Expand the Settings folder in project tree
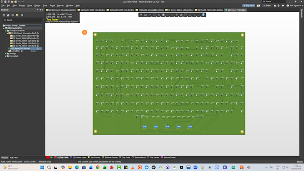The width and height of the screenshot is (304, 171). pos(5,54)
